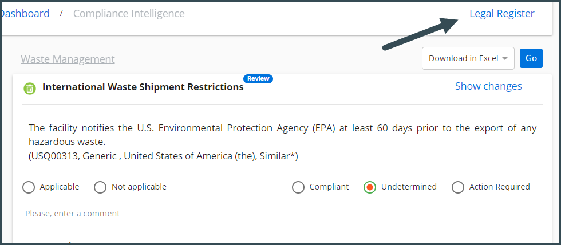
Task: Click the blue Go button
Action: [531, 58]
